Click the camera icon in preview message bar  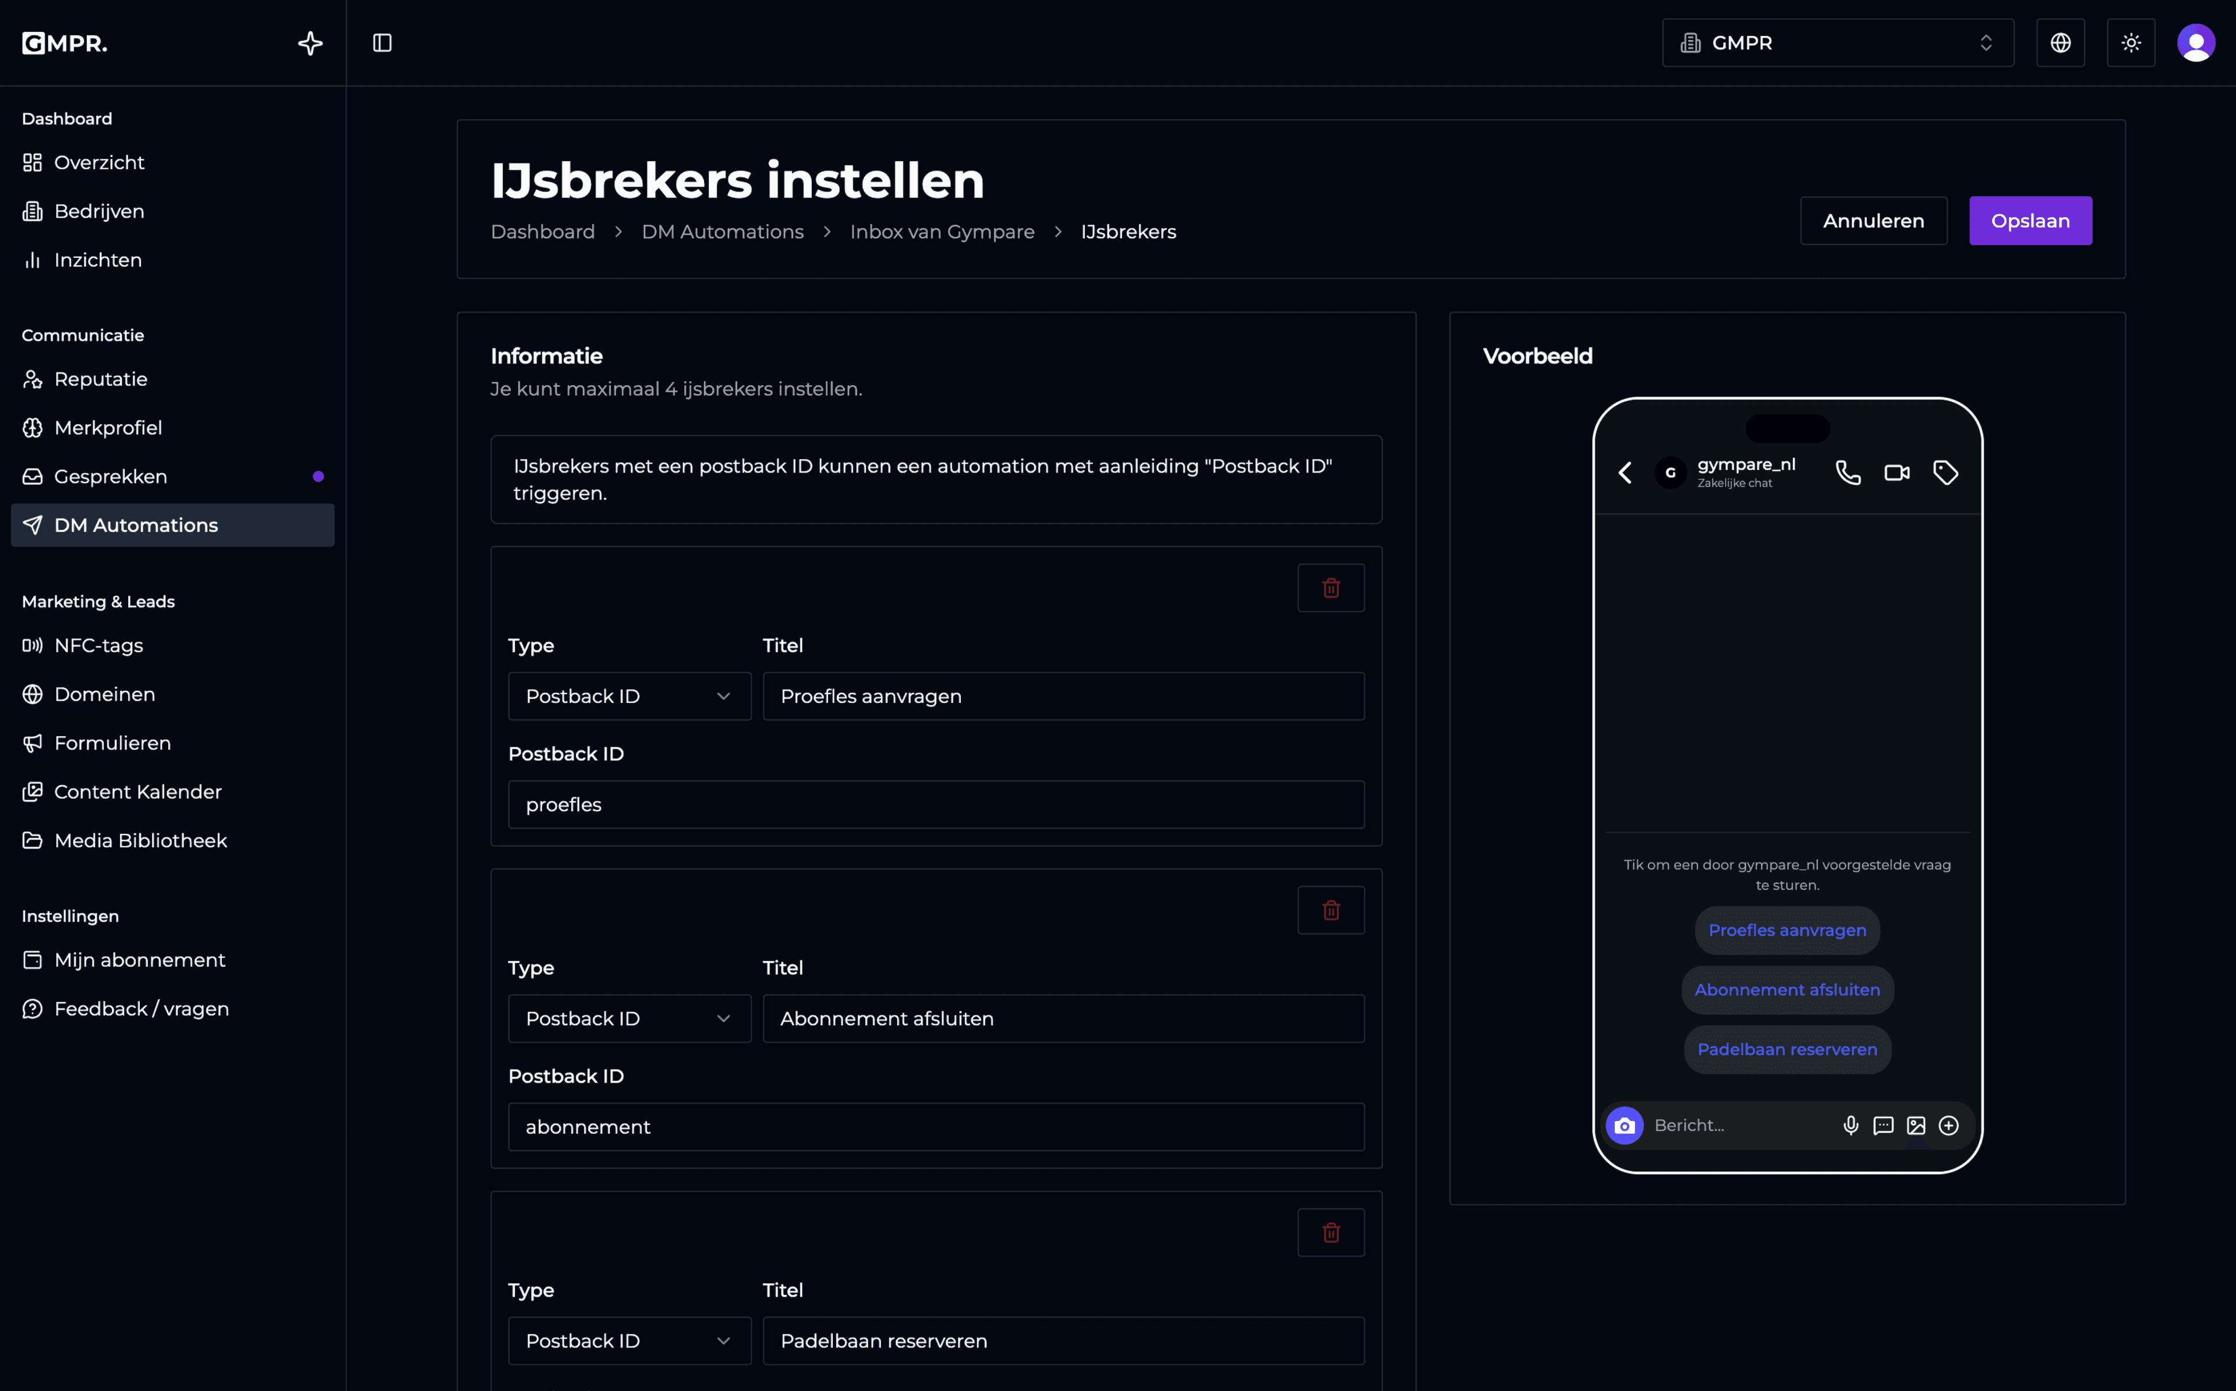[x=1624, y=1126]
